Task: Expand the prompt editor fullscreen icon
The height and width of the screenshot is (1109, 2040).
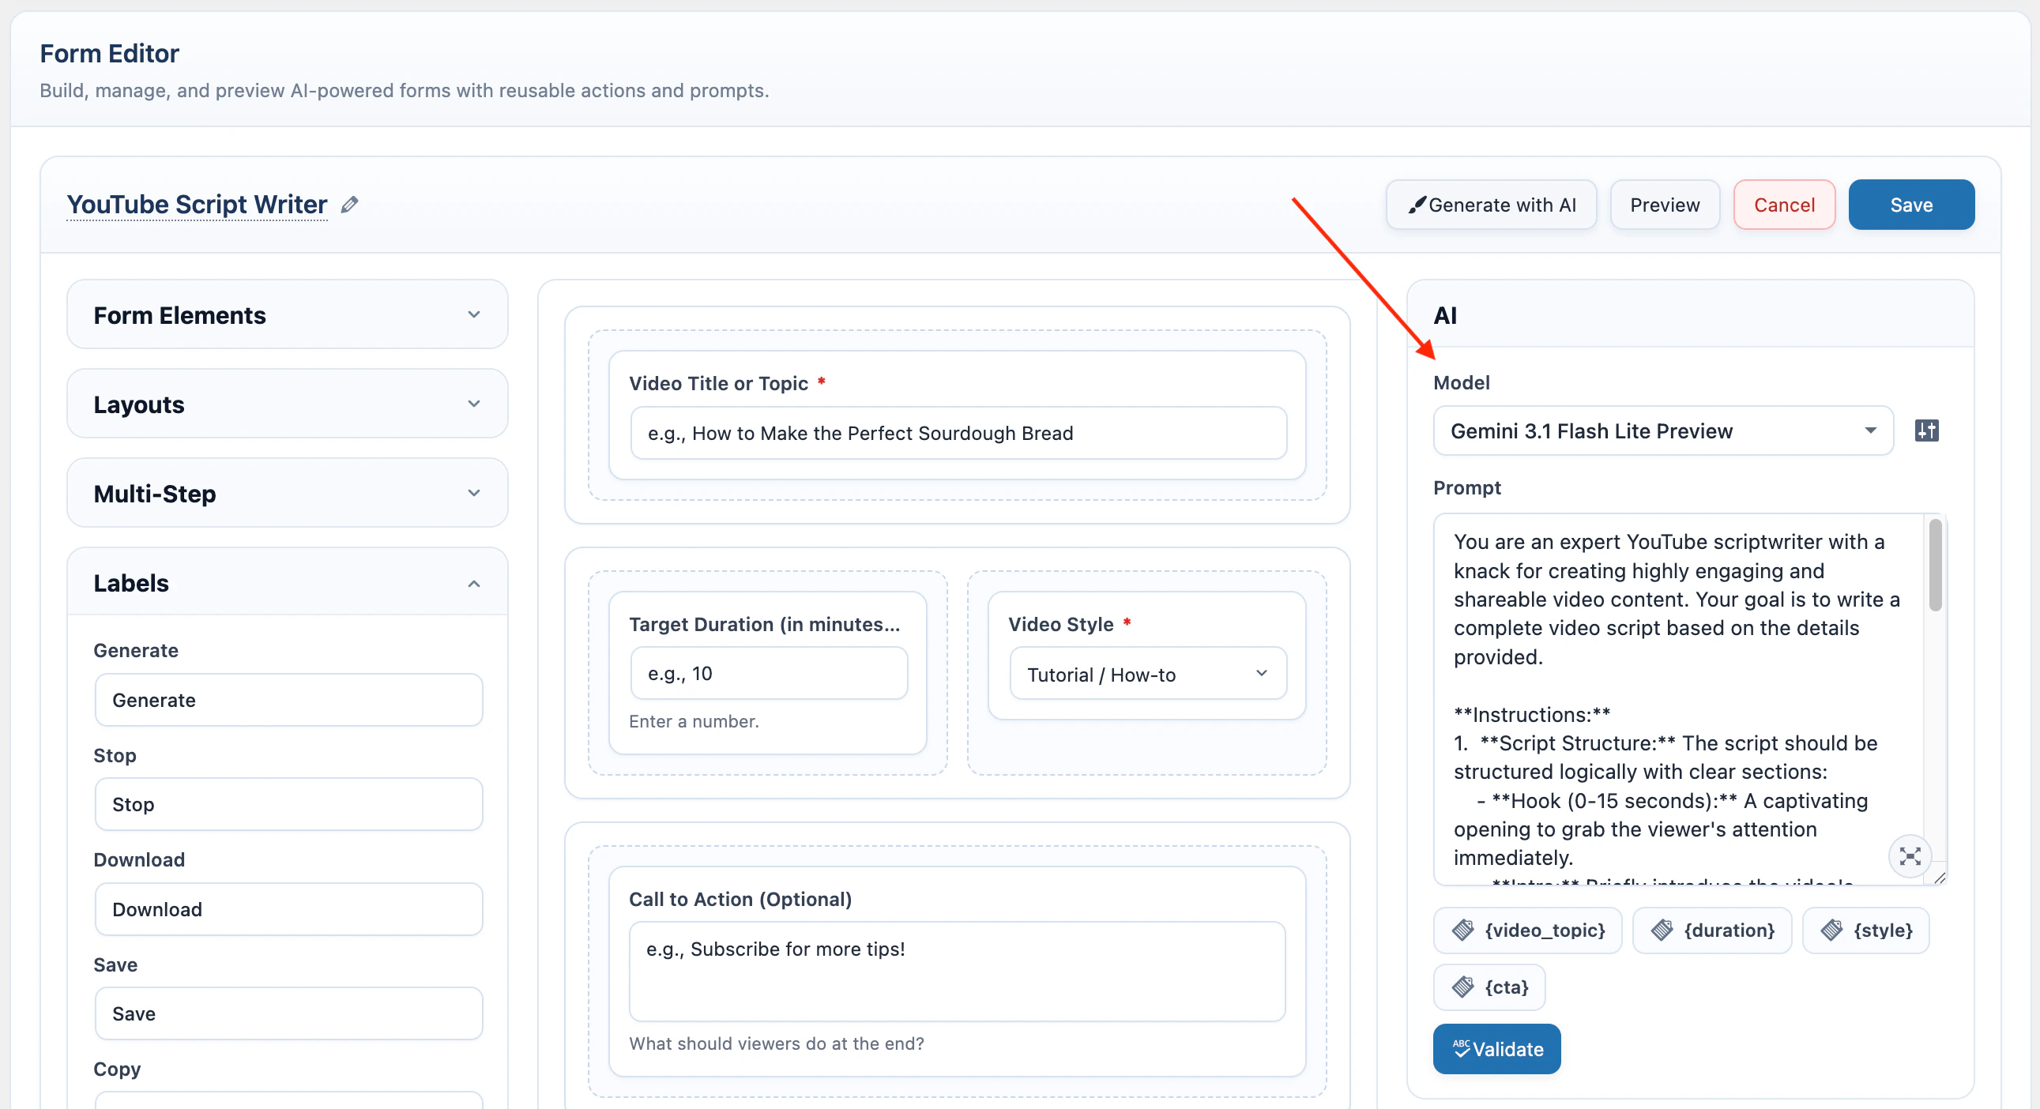Action: (1910, 855)
